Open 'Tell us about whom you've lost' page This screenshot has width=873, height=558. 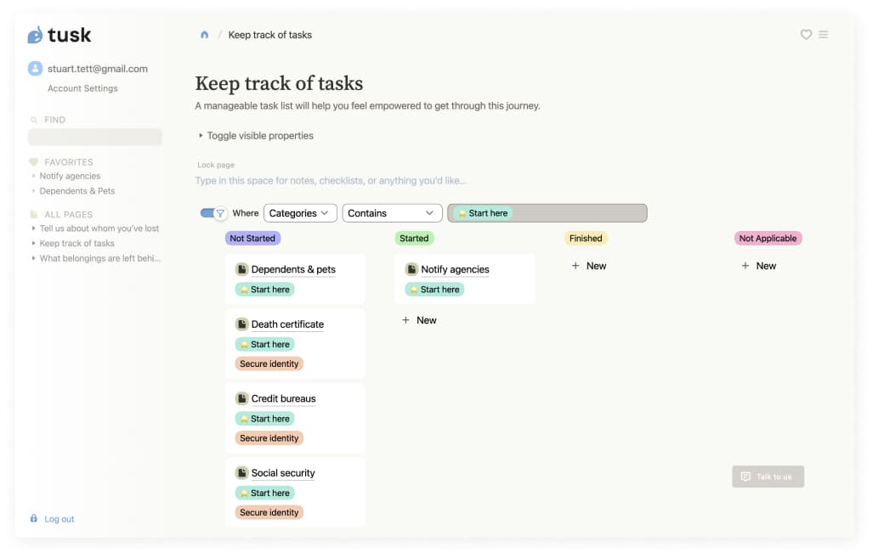pyautogui.click(x=99, y=228)
